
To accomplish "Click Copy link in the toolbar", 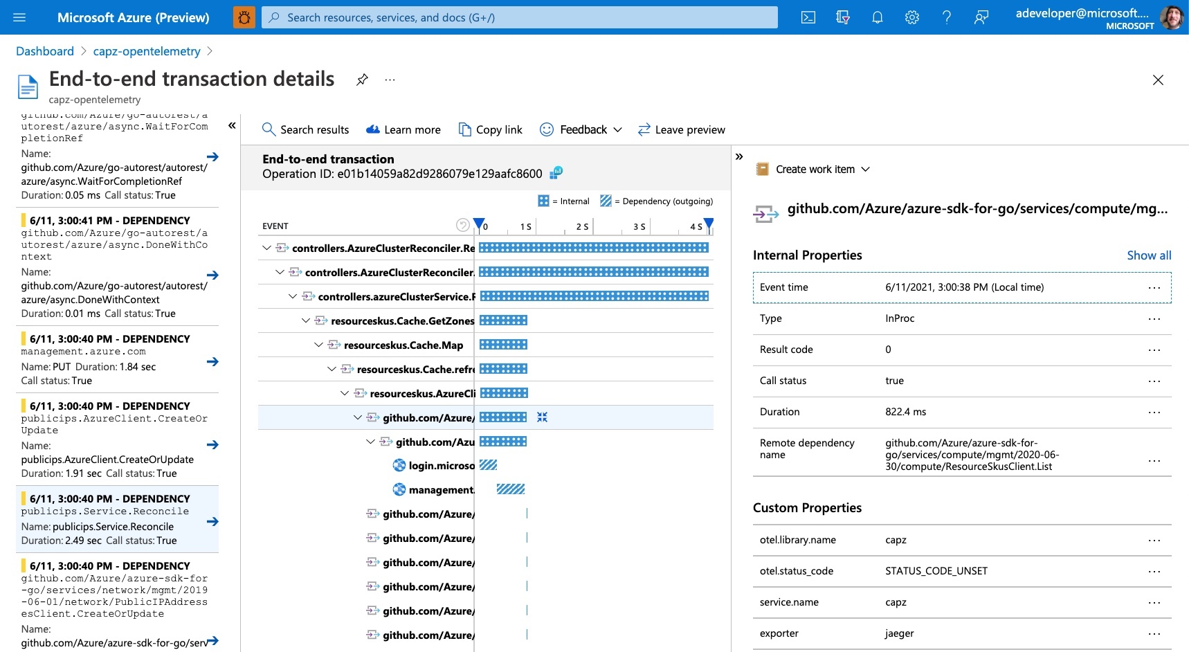I will coord(491,129).
